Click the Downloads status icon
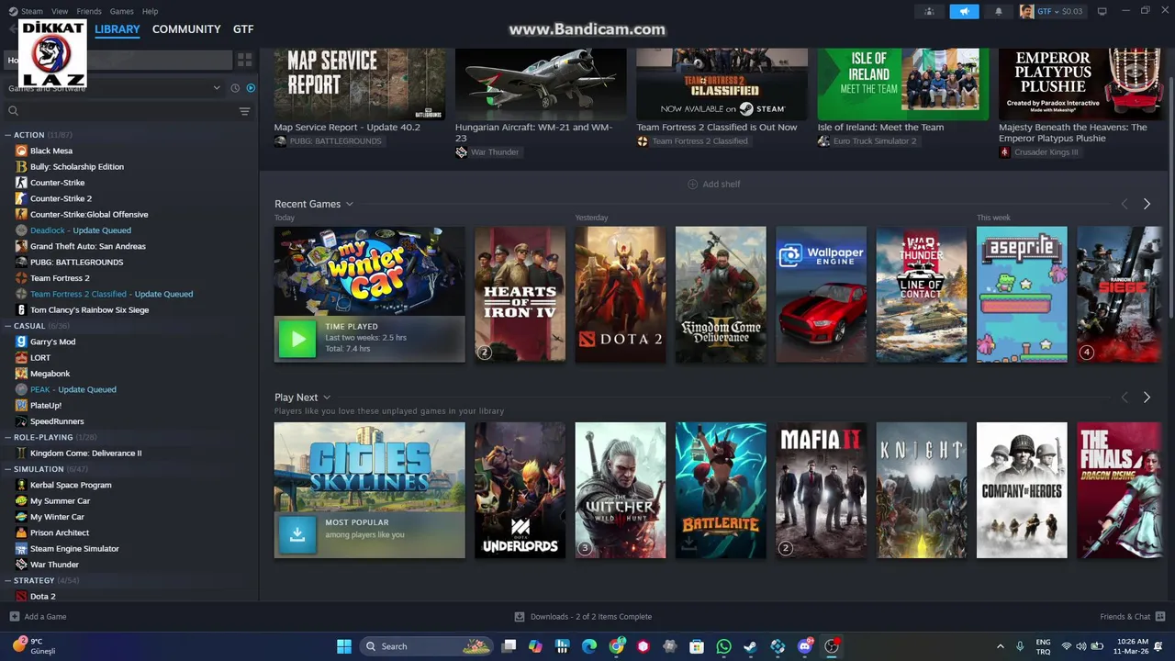1175x661 pixels. tap(520, 617)
